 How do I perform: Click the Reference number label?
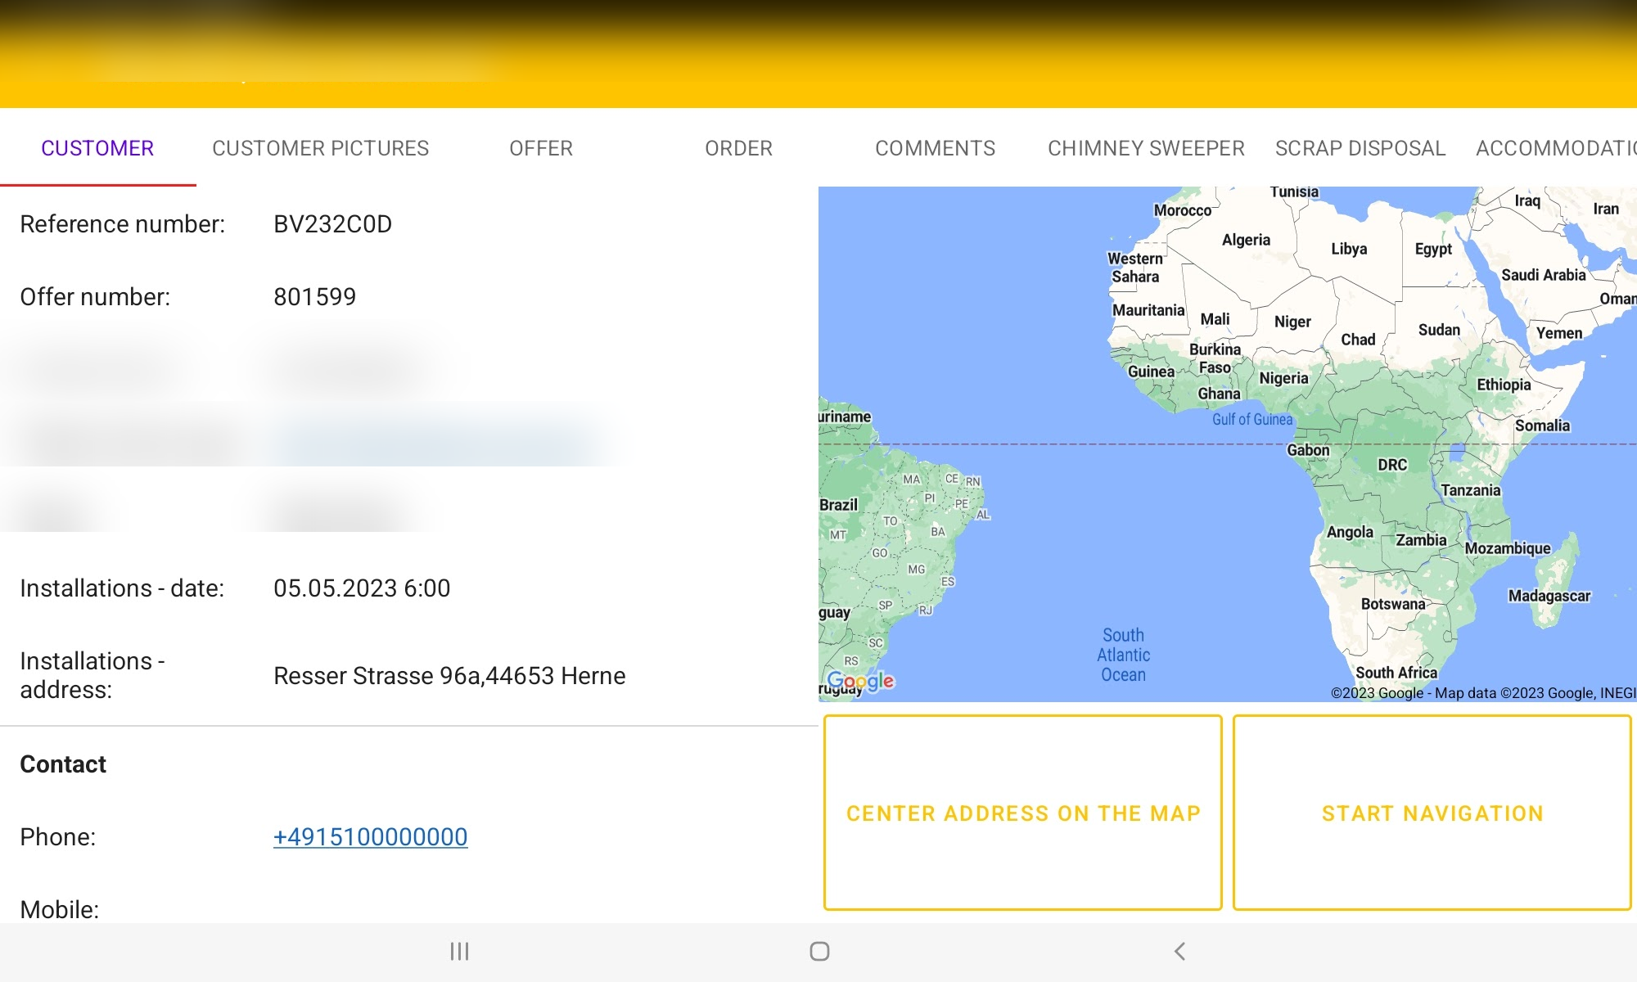(x=122, y=223)
